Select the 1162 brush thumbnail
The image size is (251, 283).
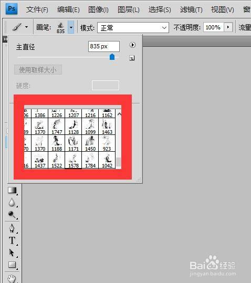[x=107, y=113]
